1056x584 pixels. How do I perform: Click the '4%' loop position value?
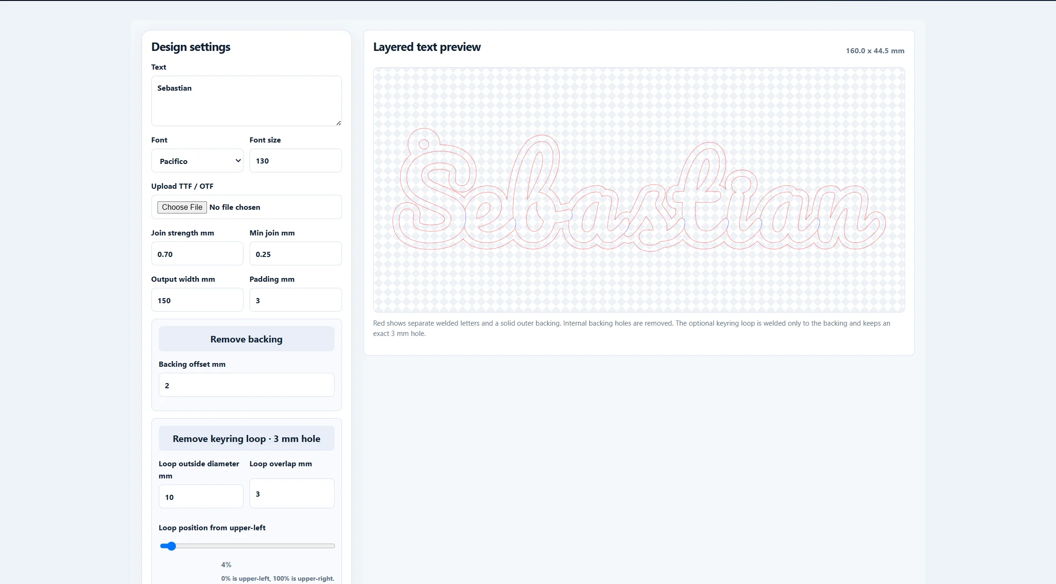(226, 565)
